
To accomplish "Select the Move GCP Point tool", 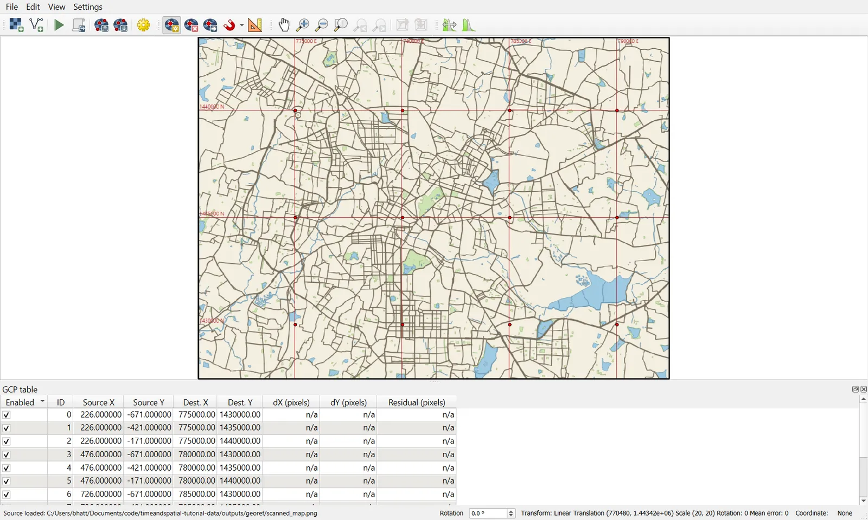I will tap(210, 25).
